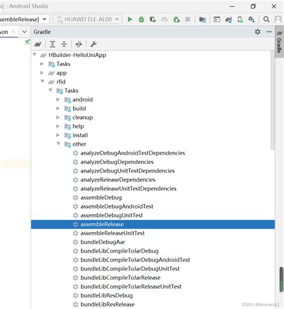Click the gear icon beside assembleDebug
The height and width of the screenshot is (309, 284).
click(75, 197)
